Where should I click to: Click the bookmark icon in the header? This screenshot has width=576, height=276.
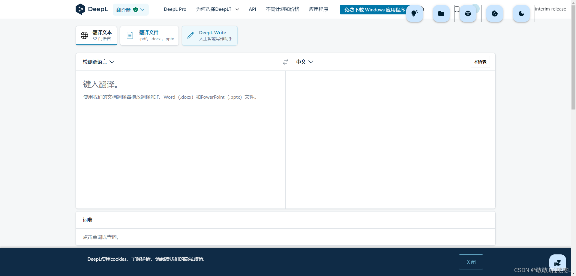click(x=457, y=9)
